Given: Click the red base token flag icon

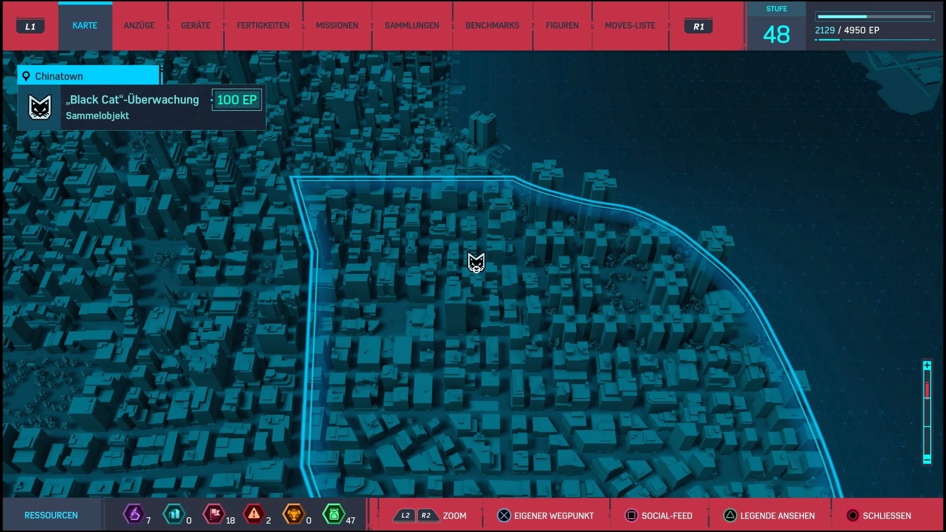Looking at the screenshot, I should 214,514.
